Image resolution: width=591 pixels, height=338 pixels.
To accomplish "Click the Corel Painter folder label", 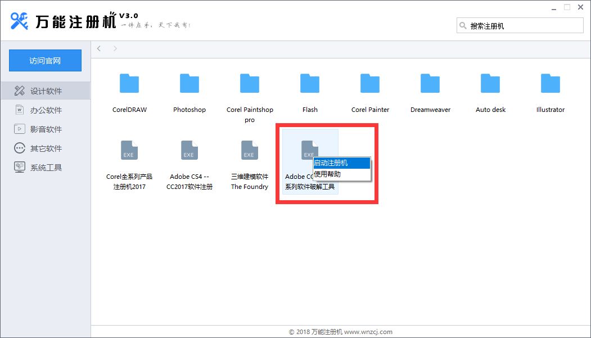I will (370, 110).
